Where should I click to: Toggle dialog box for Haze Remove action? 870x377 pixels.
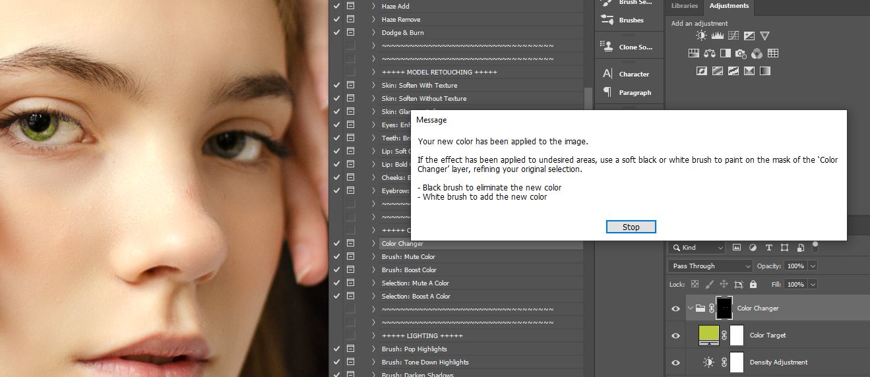[350, 19]
